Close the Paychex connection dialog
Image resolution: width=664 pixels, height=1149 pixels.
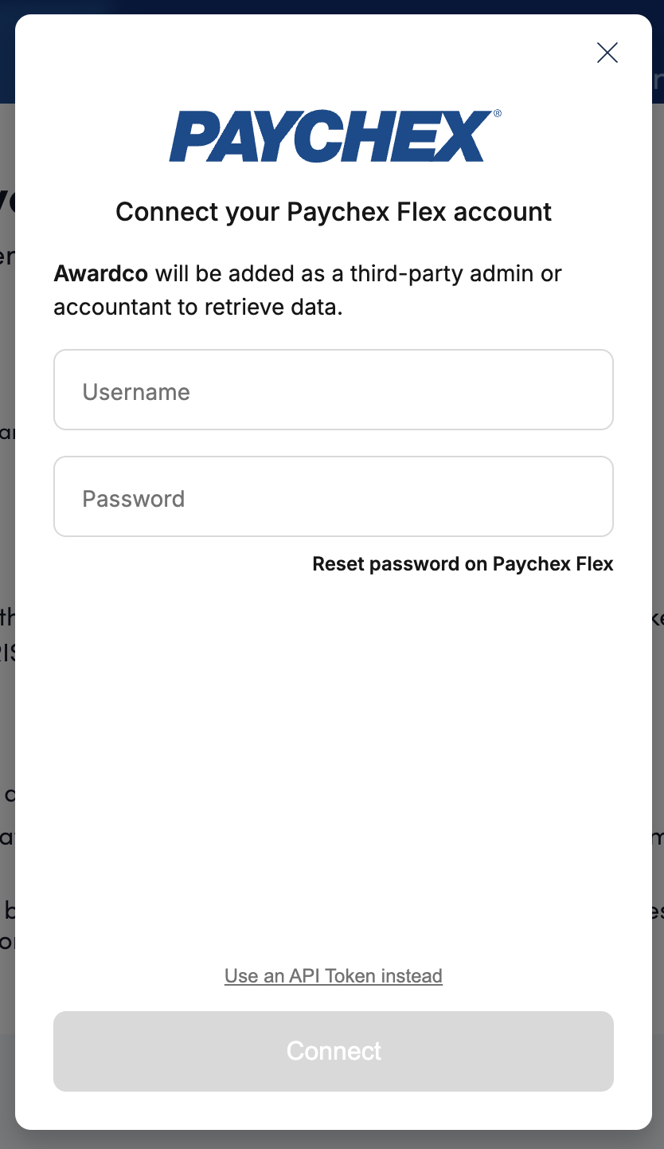point(607,53)
